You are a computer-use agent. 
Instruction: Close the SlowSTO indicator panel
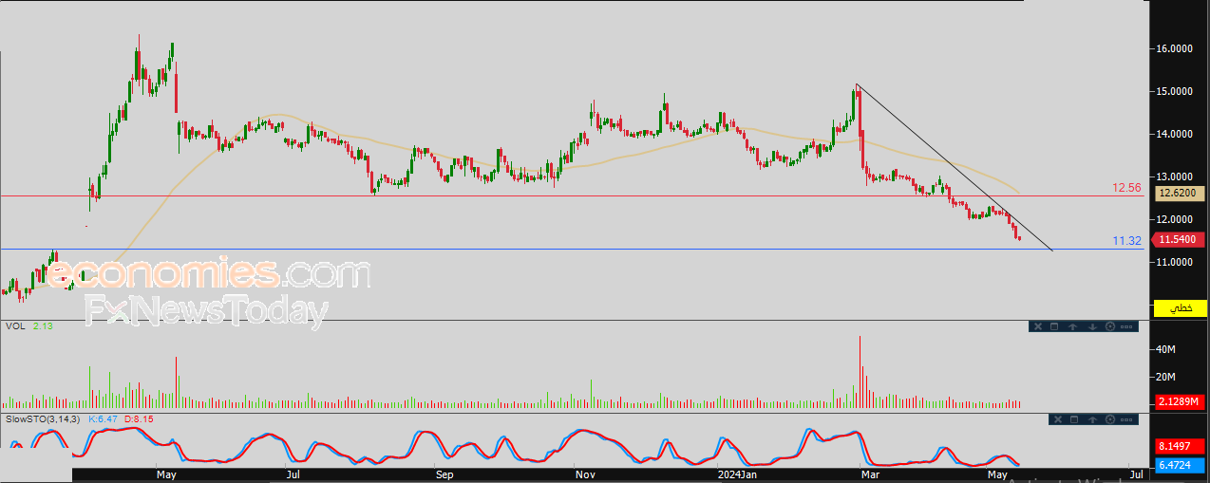tap(1058, 419)
